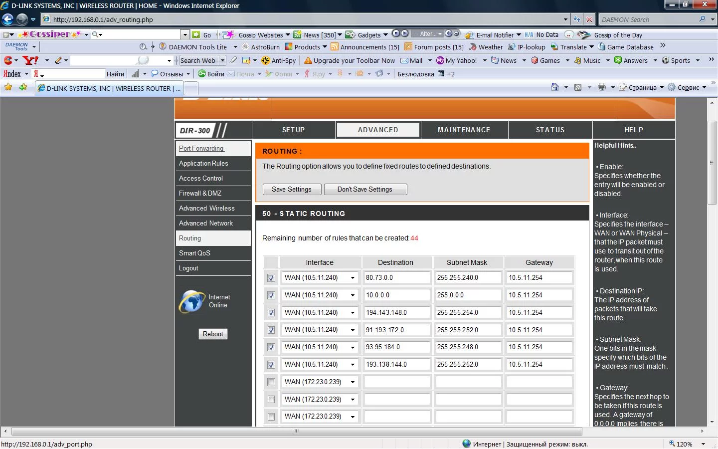This screenshot has width=718, height=449.
Task: Click the Refresh page icon
Action: pyautogui.click(x=577, y=19)
